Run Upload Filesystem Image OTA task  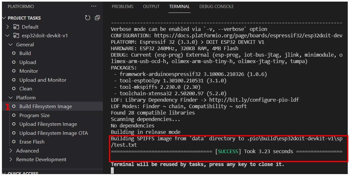(x=54, y=133)
